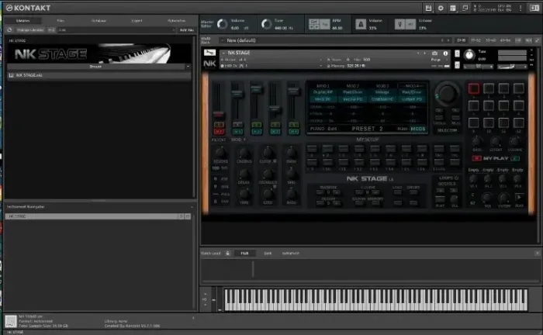This screenshot has height=335, width=543.
Task: Click Instr Nav button in libraries bar
Action: [x=187, y=30]
